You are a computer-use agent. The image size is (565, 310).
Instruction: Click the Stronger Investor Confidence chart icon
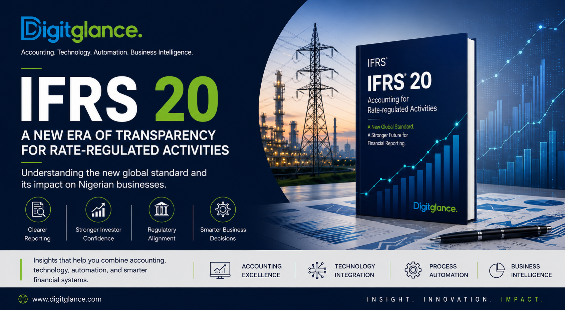pos(98,210)
